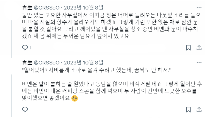Open 青生 profile from the "일어났어? tweet
Viewport: 205px width, 118px height.
coord(27,63)
